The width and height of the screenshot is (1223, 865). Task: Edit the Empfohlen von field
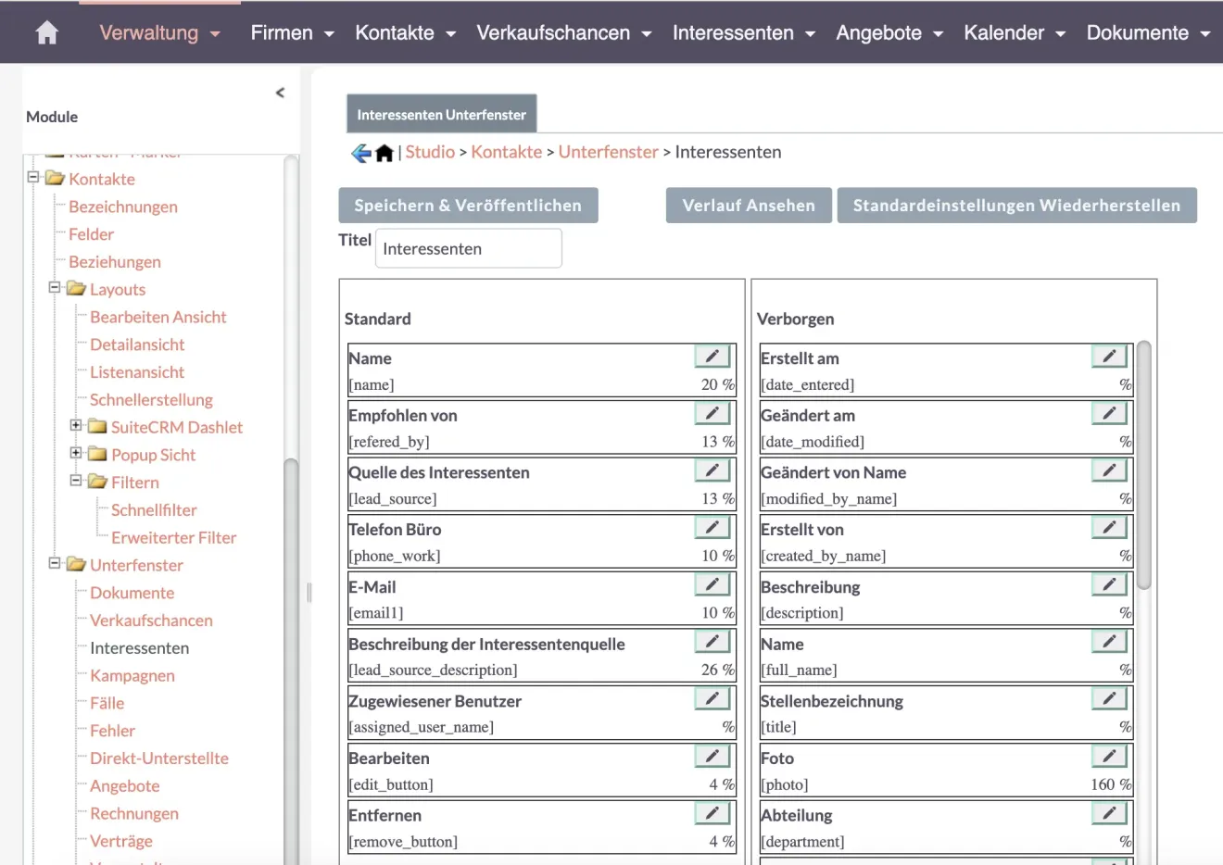click(x=712, y=413)
